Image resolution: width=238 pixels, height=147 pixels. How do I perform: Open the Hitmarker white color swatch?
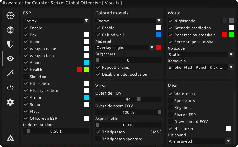pos(228,128)
